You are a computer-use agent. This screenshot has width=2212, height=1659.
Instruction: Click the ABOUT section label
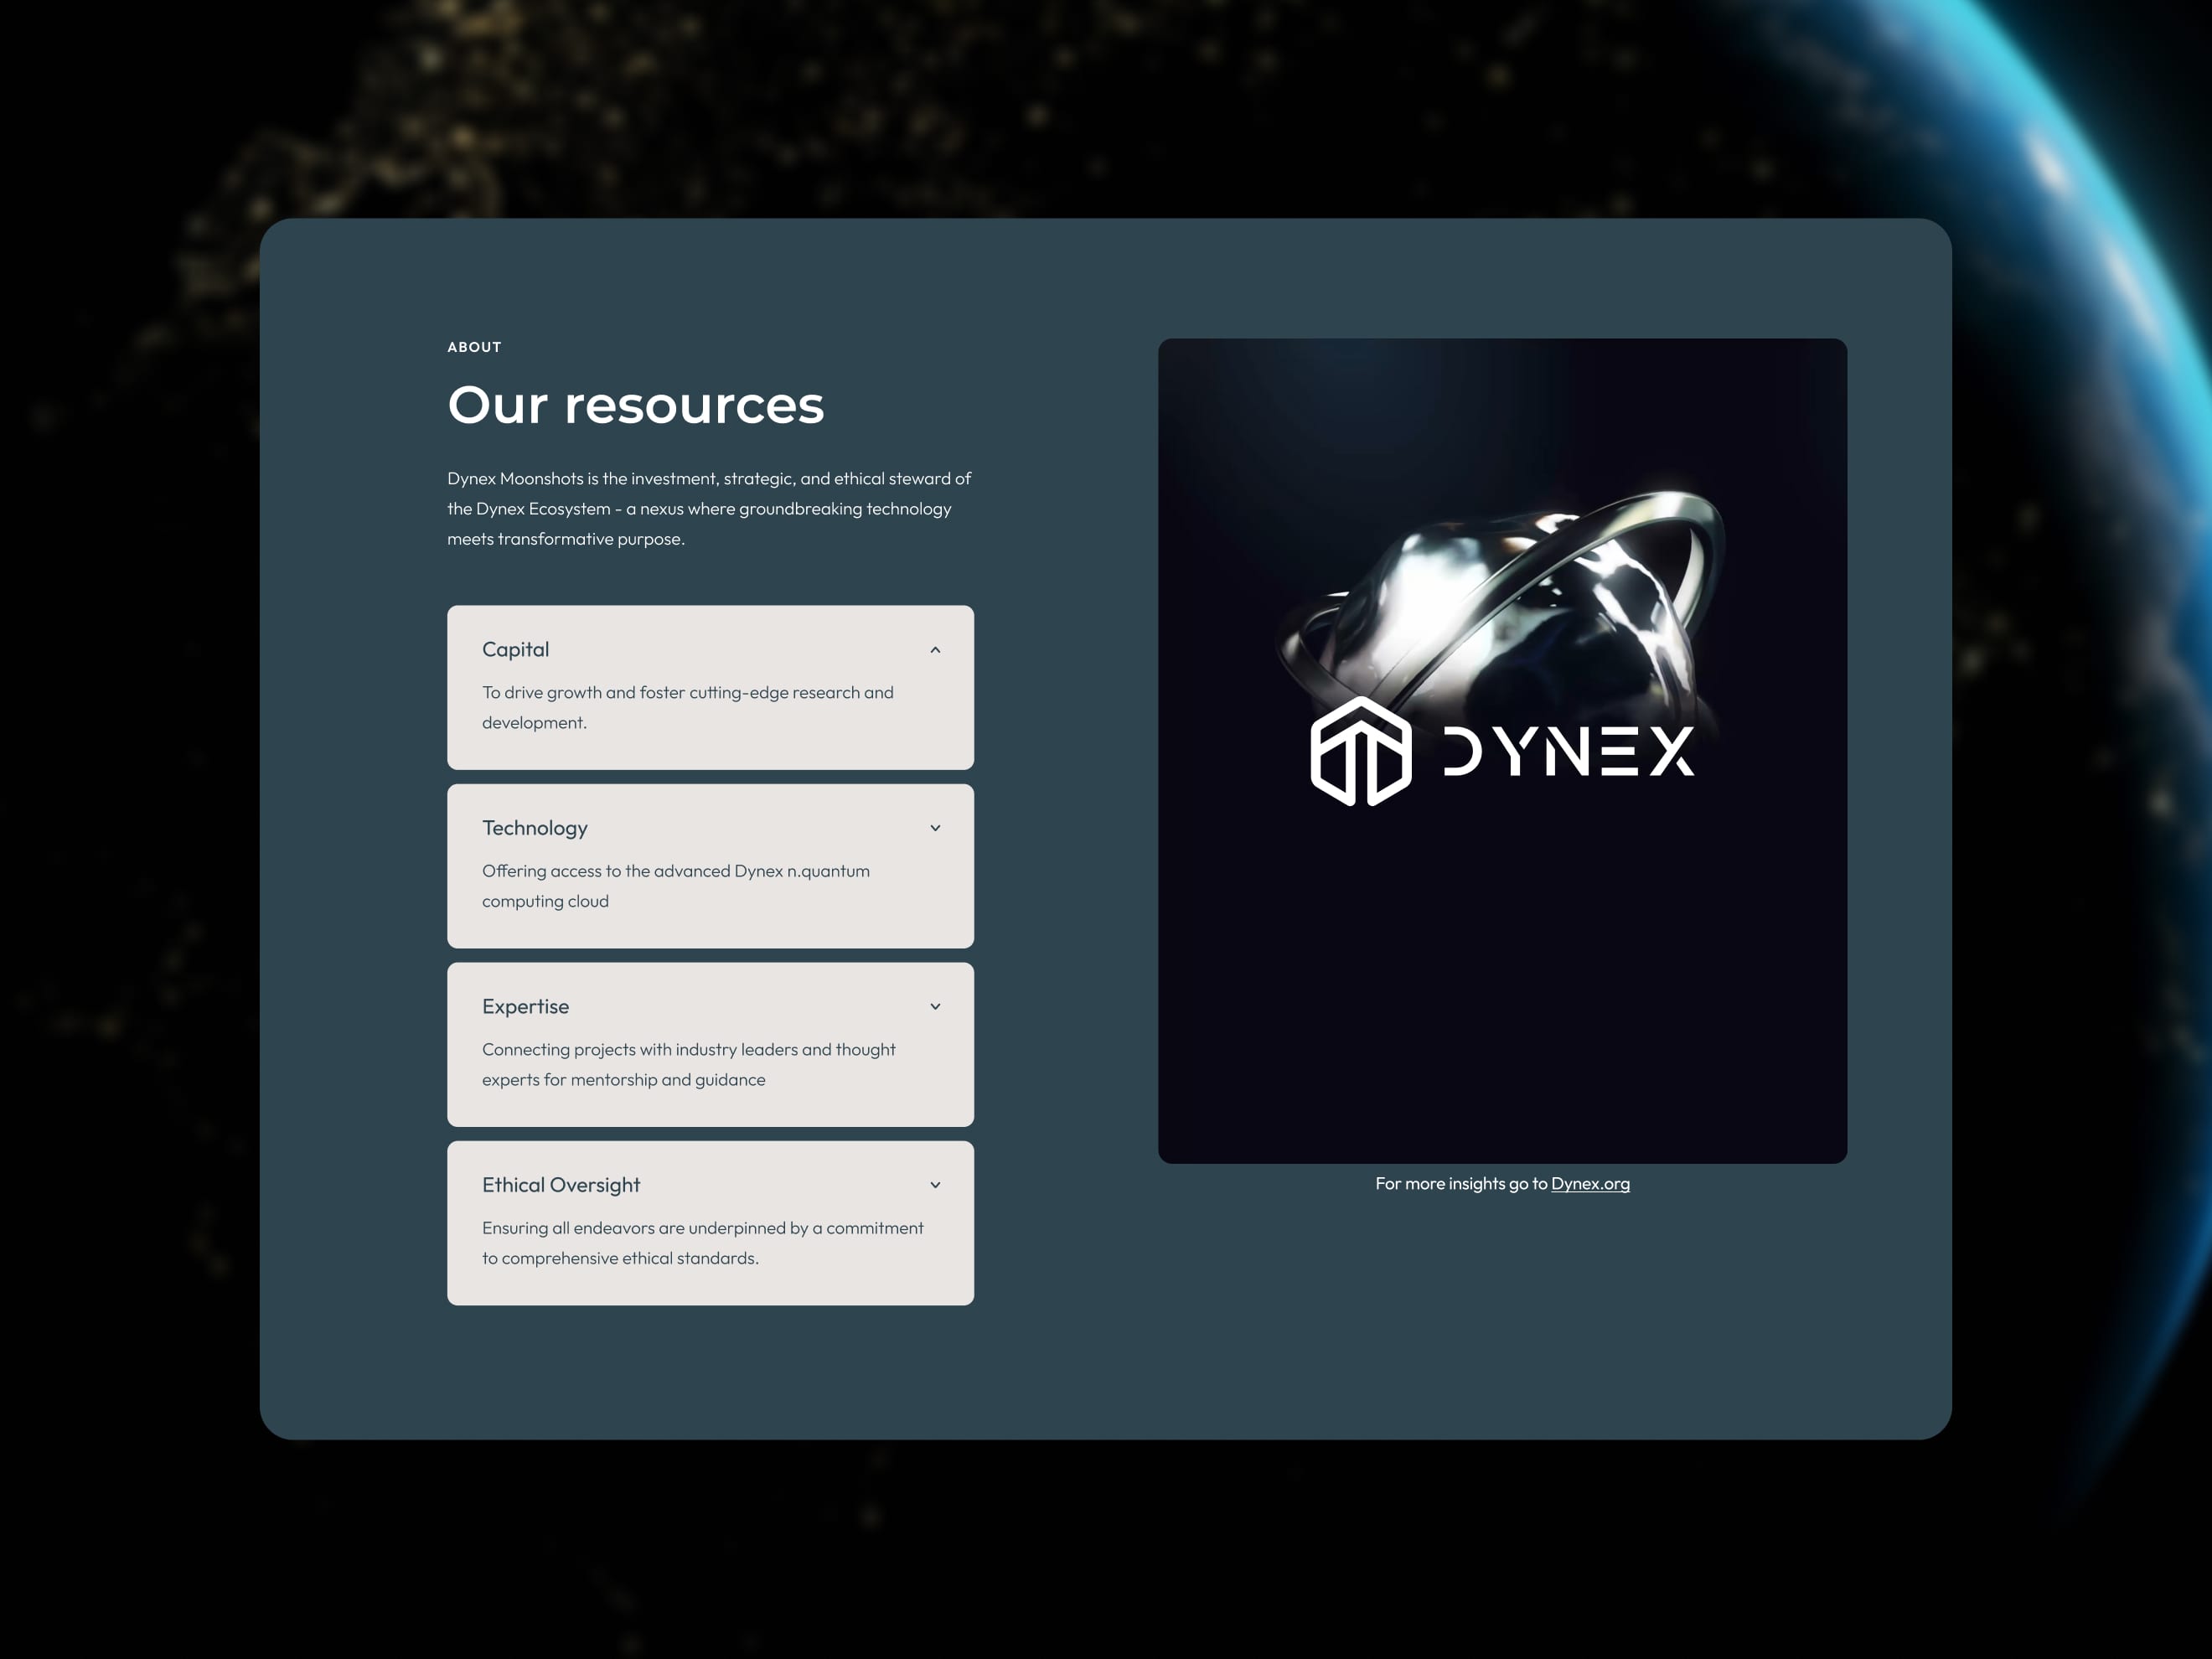[x=474, y=347]
